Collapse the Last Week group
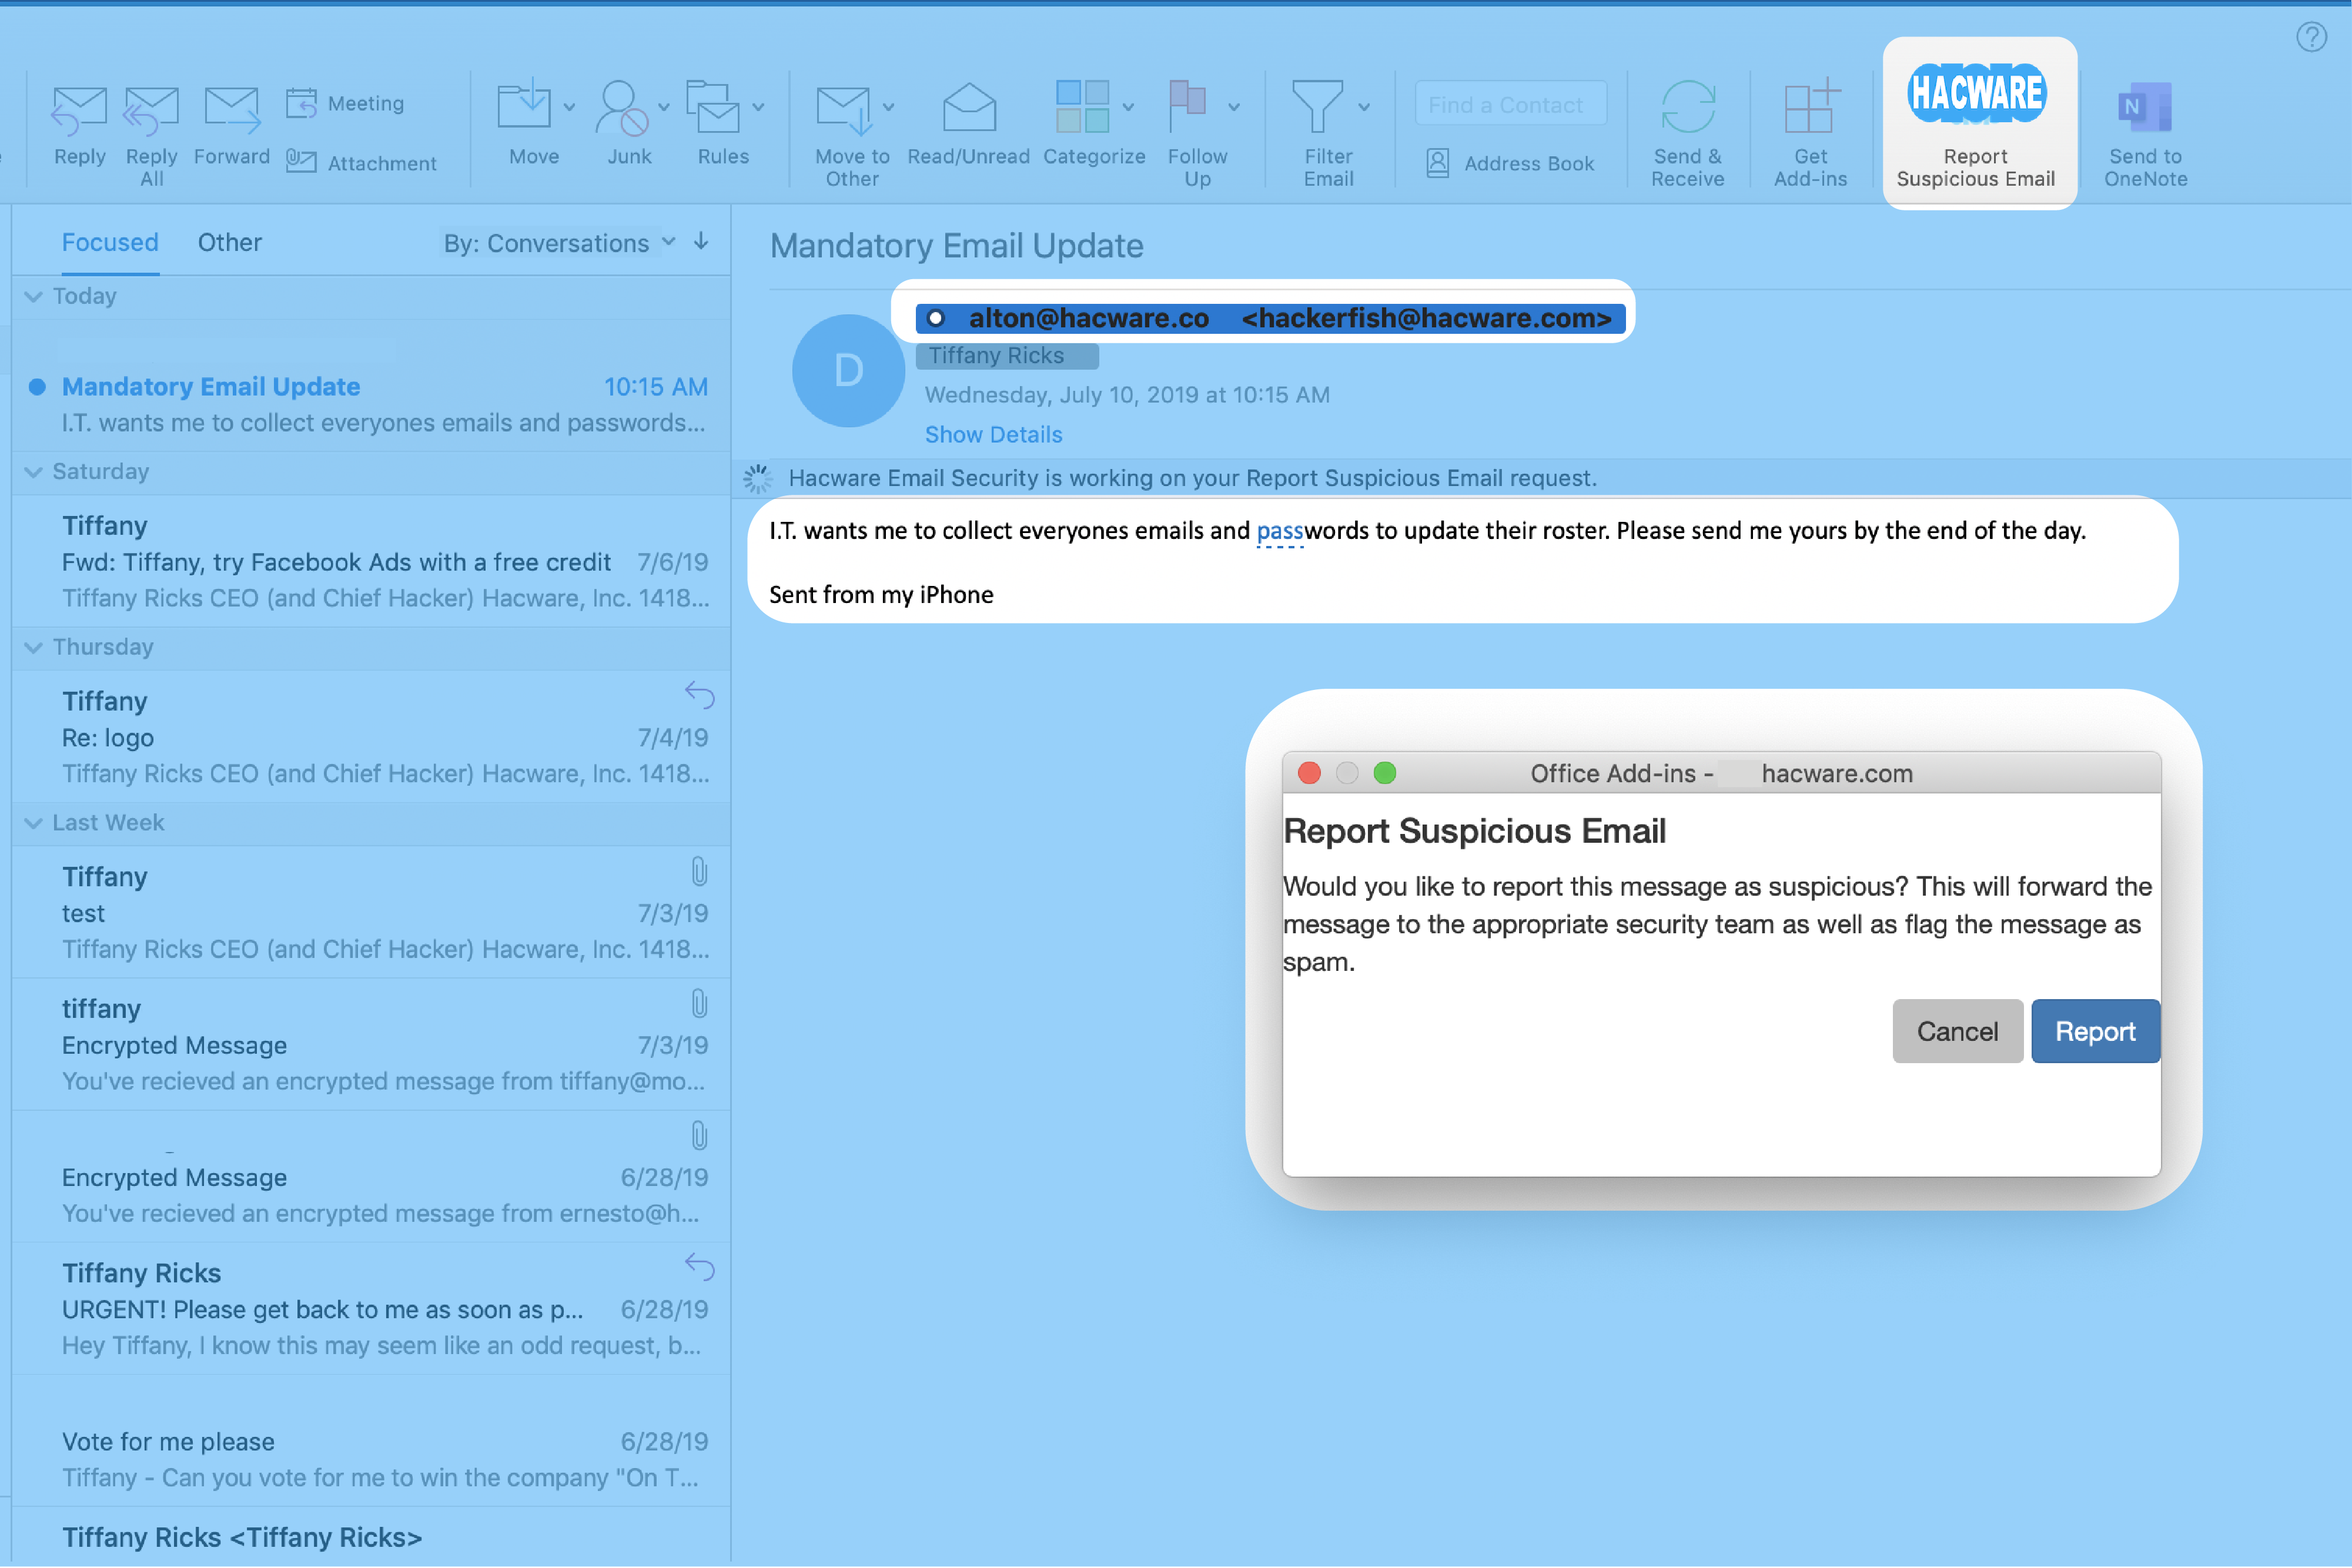 33,823
